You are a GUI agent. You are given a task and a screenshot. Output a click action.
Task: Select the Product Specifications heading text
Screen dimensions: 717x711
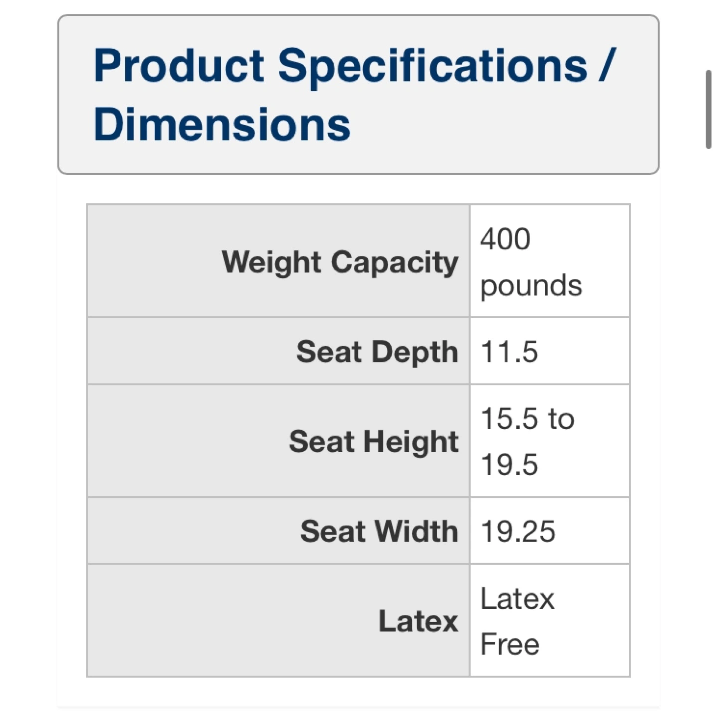(341, 65)
